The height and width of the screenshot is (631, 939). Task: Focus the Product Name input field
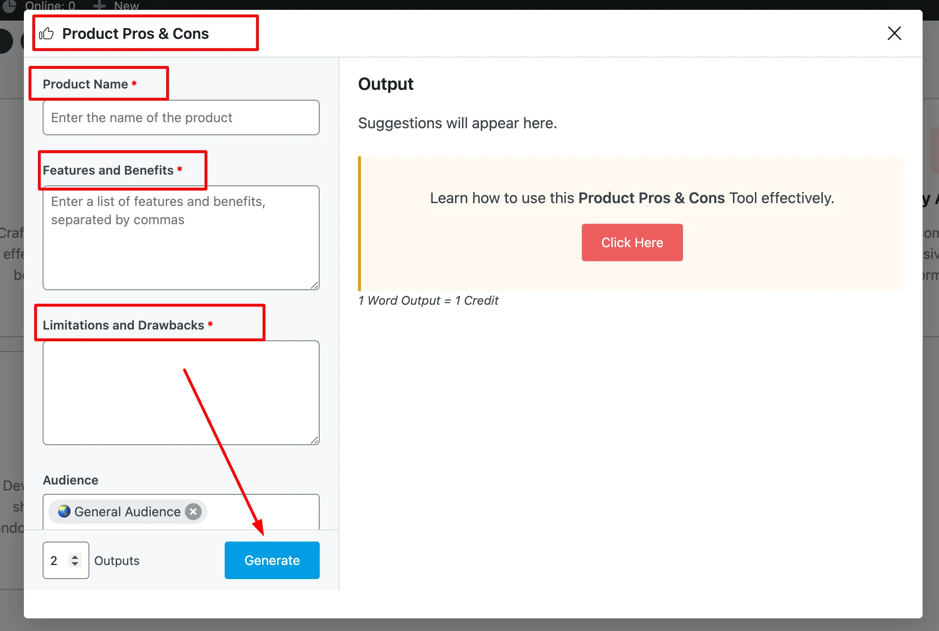click(x=181, y=117)
